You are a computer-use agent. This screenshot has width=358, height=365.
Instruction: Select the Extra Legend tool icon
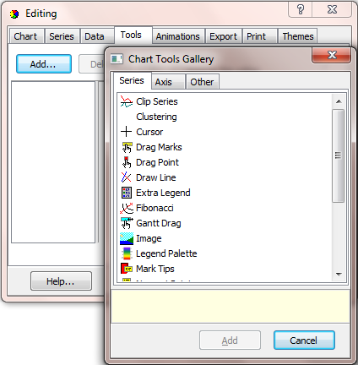pos(127,193)
